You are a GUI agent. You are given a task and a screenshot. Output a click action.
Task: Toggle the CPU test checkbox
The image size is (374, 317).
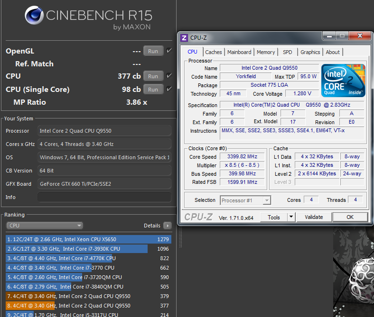[x=169, y=76]
